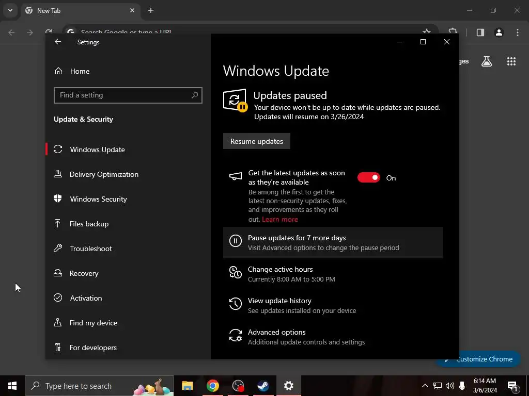Screen dimensions: 529x396
Task: Open the clock showing 6:14 AM
Action: [x=485, y=386]
